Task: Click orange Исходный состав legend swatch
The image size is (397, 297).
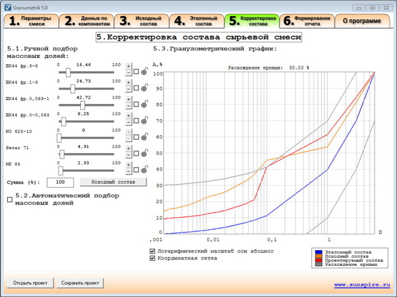Action: 319,256
